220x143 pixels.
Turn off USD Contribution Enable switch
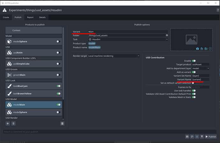pos(194,61)
